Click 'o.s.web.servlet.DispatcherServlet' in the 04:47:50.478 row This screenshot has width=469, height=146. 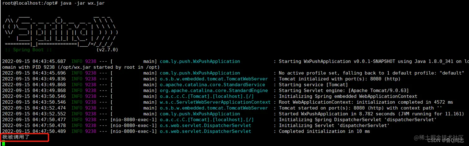tap(205, 126)
